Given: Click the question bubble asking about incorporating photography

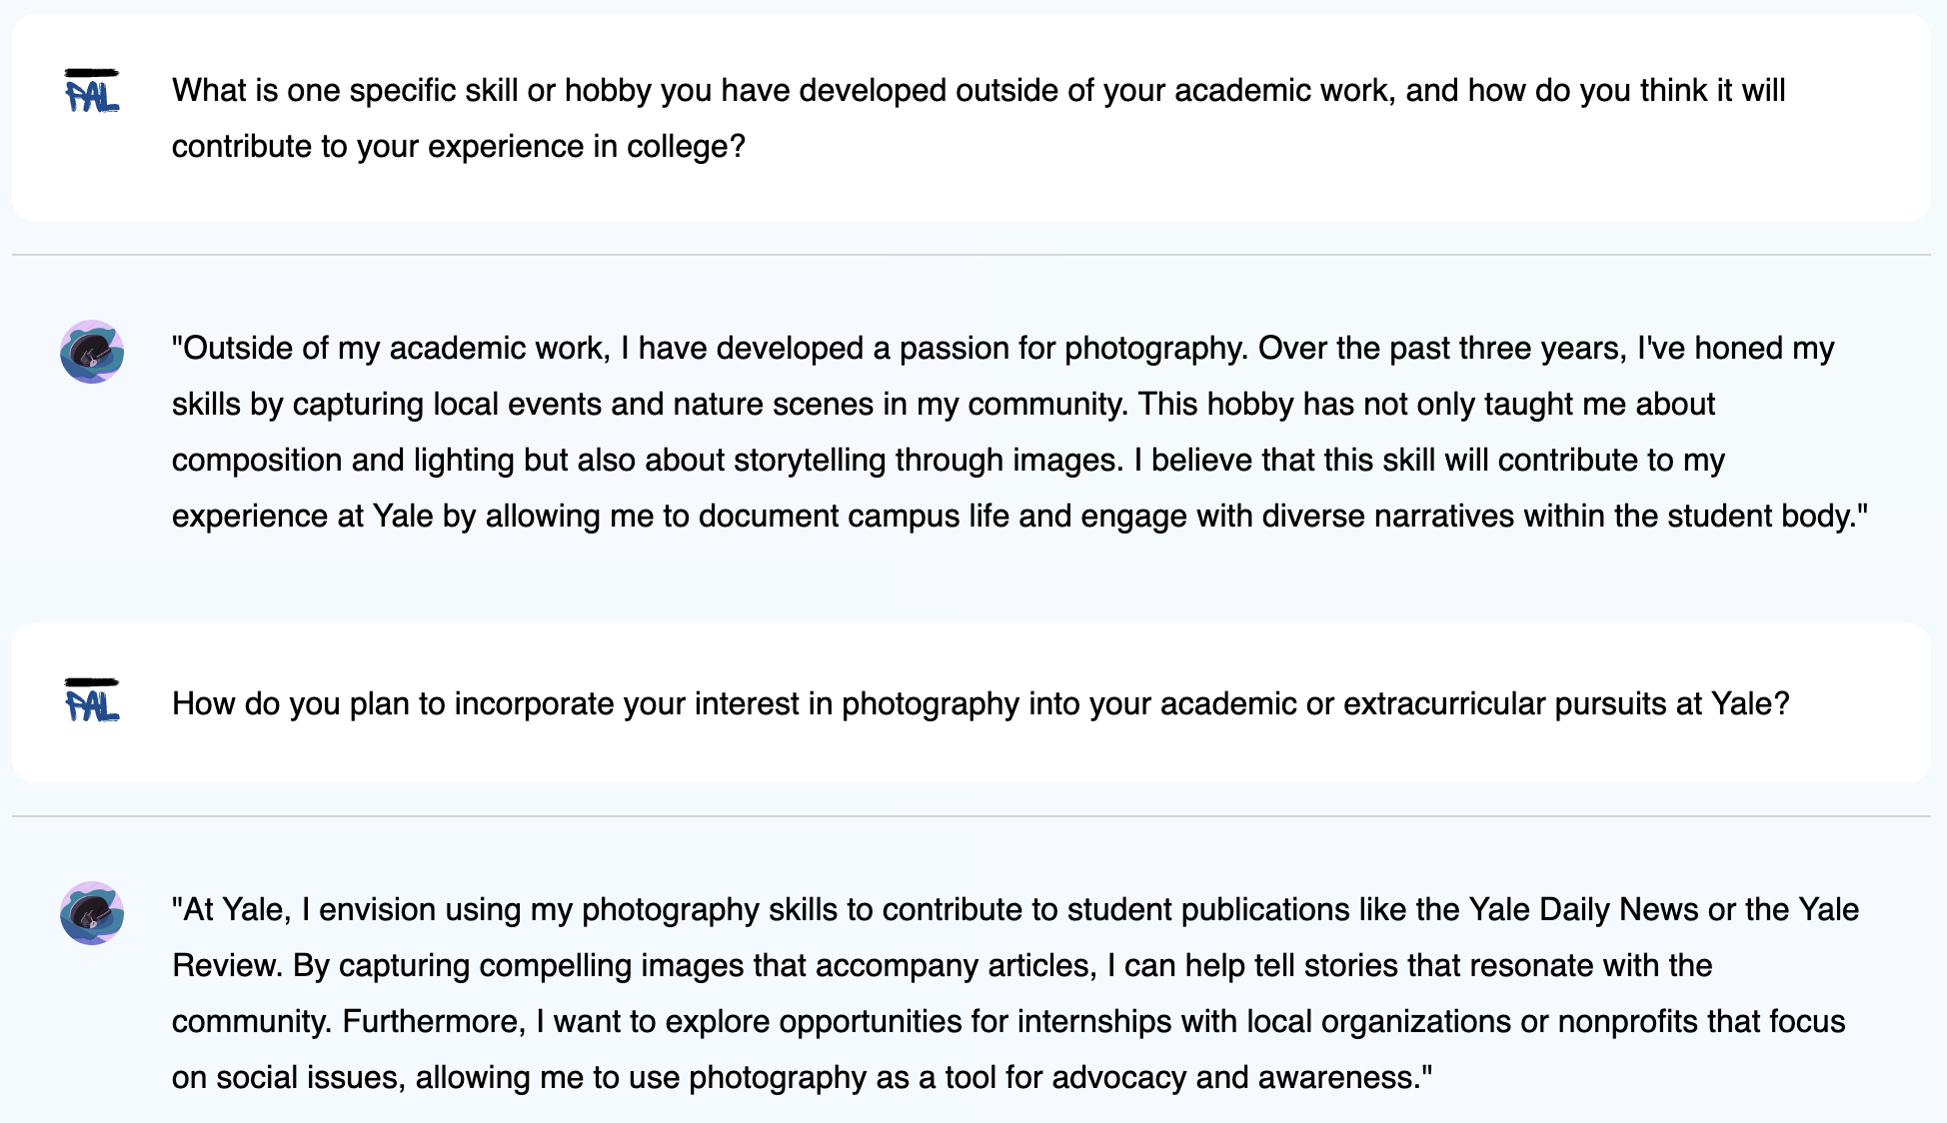Looking at the screenshot, I should coord(972,703).
